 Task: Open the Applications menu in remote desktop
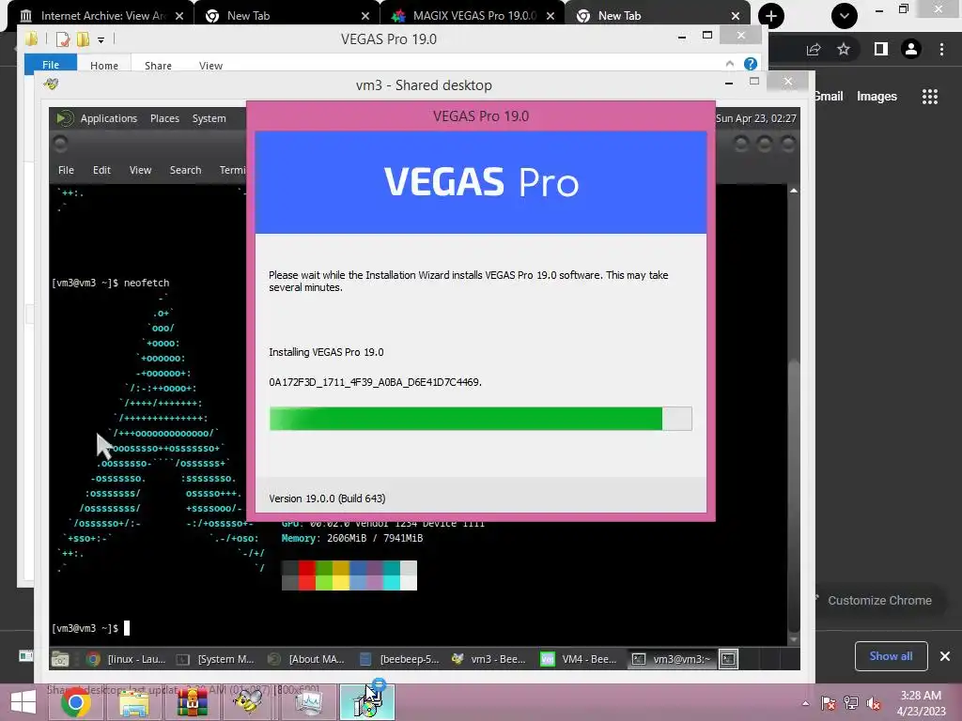point(109,118)
